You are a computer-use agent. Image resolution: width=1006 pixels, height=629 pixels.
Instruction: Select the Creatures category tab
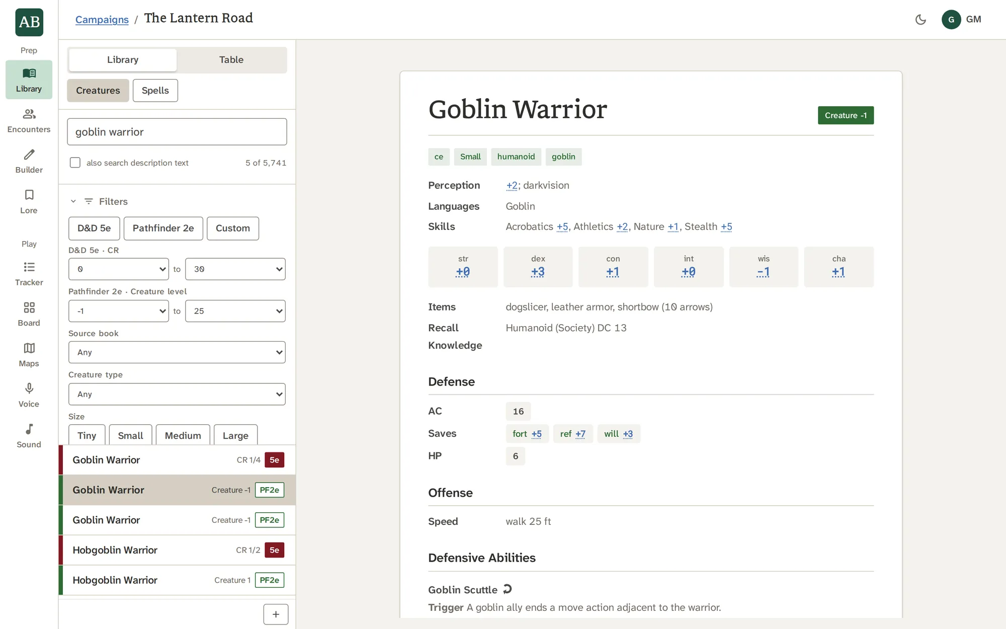click(98, 91)
